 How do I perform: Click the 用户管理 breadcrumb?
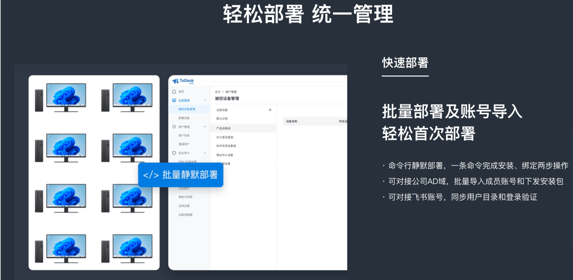[x=230, y=92]
